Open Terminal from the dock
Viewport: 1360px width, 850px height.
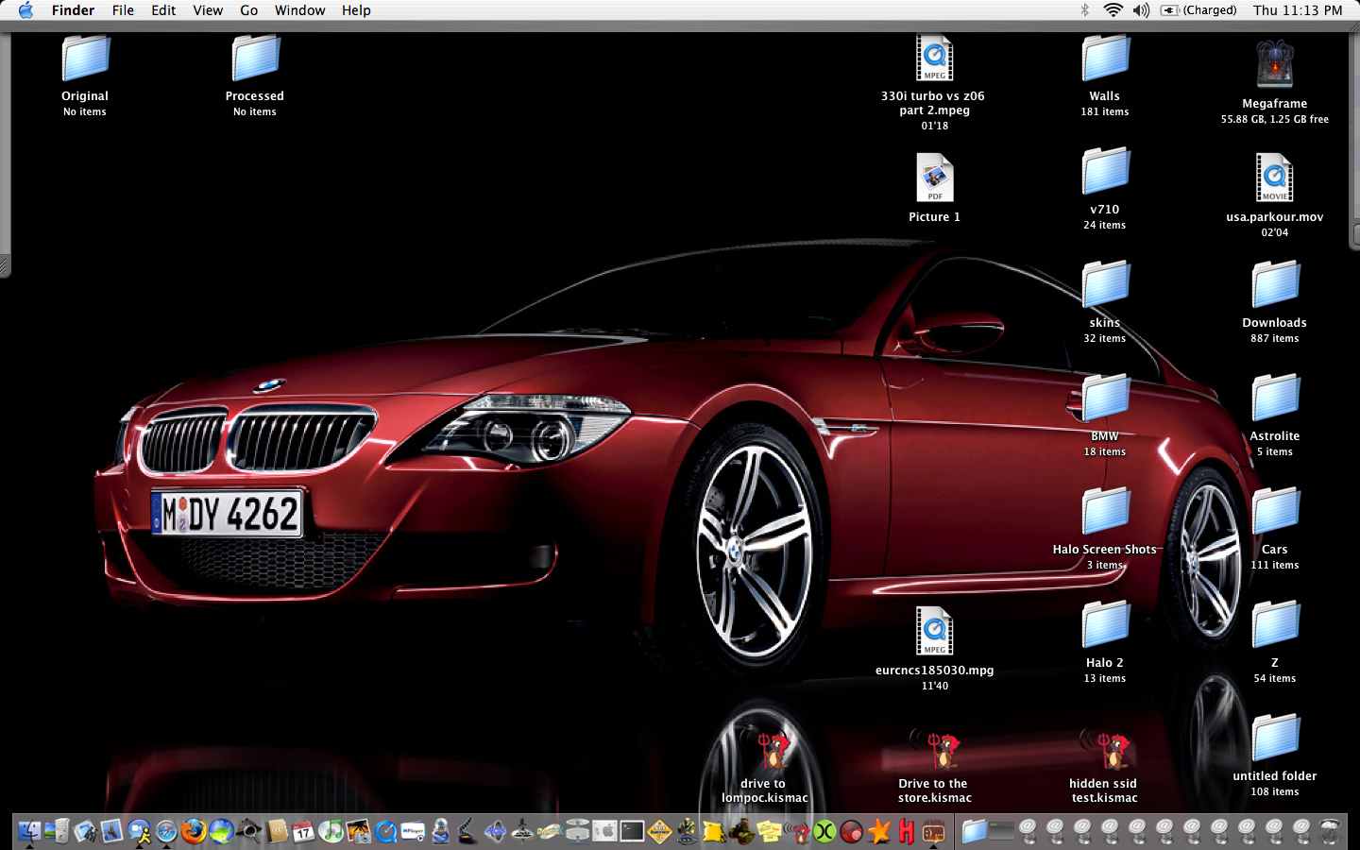click(x=633, y=831)
